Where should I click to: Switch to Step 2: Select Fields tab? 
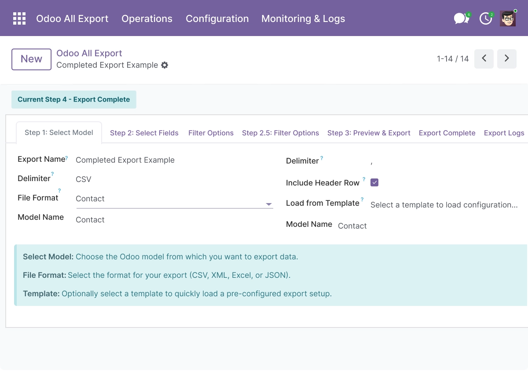click(144, 133)
